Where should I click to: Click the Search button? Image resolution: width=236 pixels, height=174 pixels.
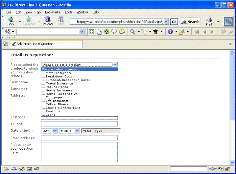190,22
